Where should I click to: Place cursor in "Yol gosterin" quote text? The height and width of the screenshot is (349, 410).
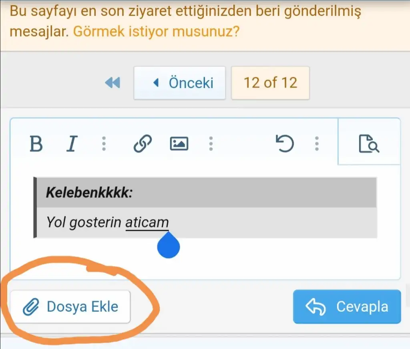(x=83, y=222)
